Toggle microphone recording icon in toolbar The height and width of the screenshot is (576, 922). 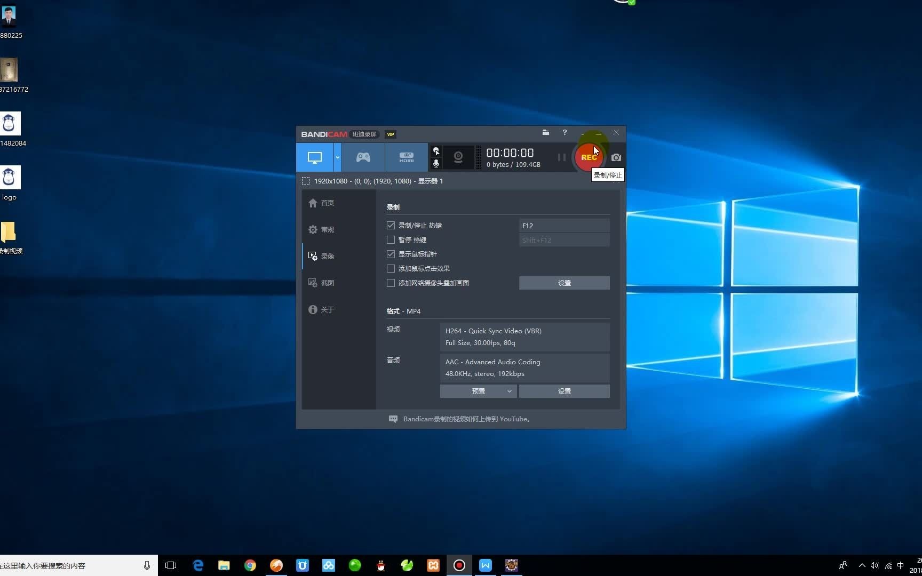tap(436, 164)
